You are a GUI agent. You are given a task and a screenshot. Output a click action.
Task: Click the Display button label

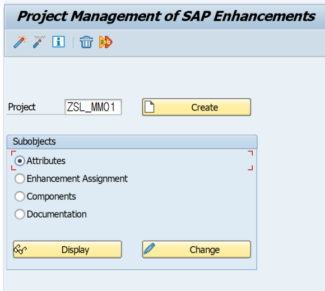[76, 250]
